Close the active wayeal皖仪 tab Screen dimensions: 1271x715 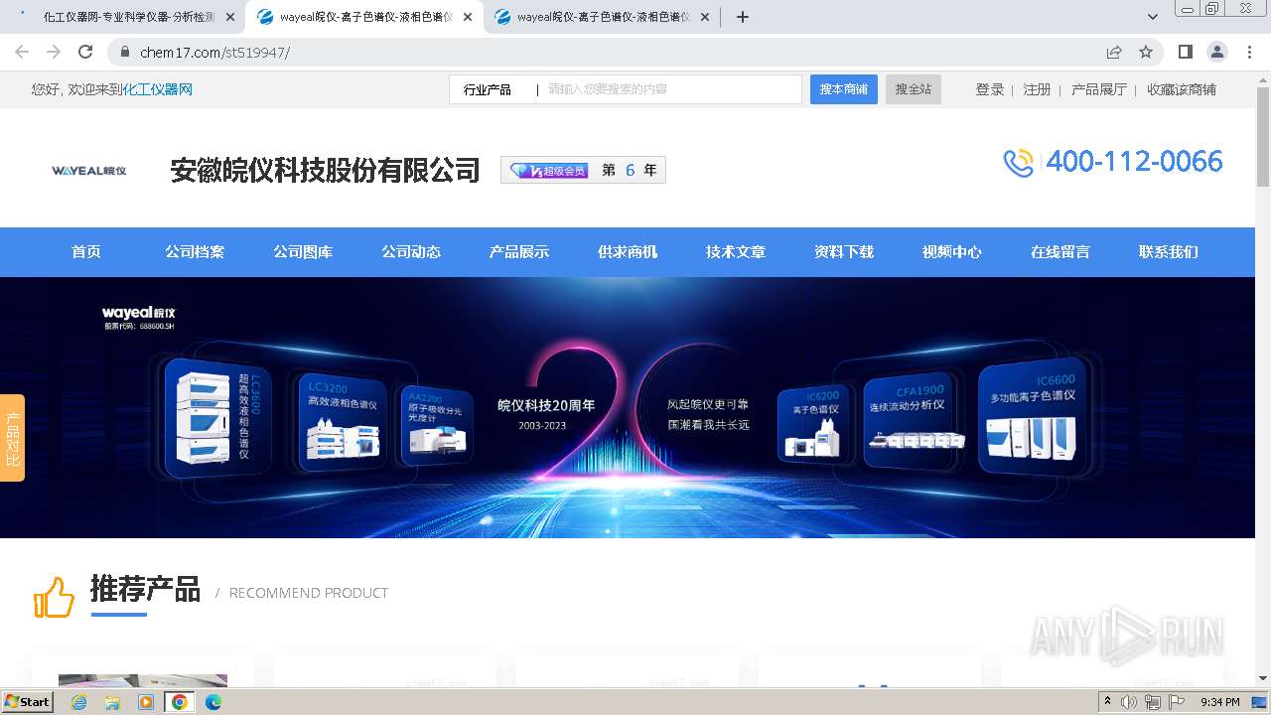[468, 17]
